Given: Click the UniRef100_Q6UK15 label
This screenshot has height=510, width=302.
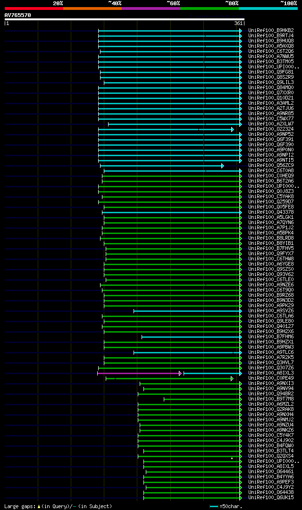Looking at the screenshot, I should click(271, 498).
